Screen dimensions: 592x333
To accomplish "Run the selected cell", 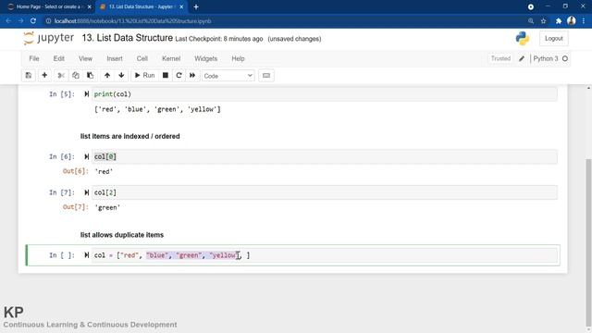I will (144, 76).
